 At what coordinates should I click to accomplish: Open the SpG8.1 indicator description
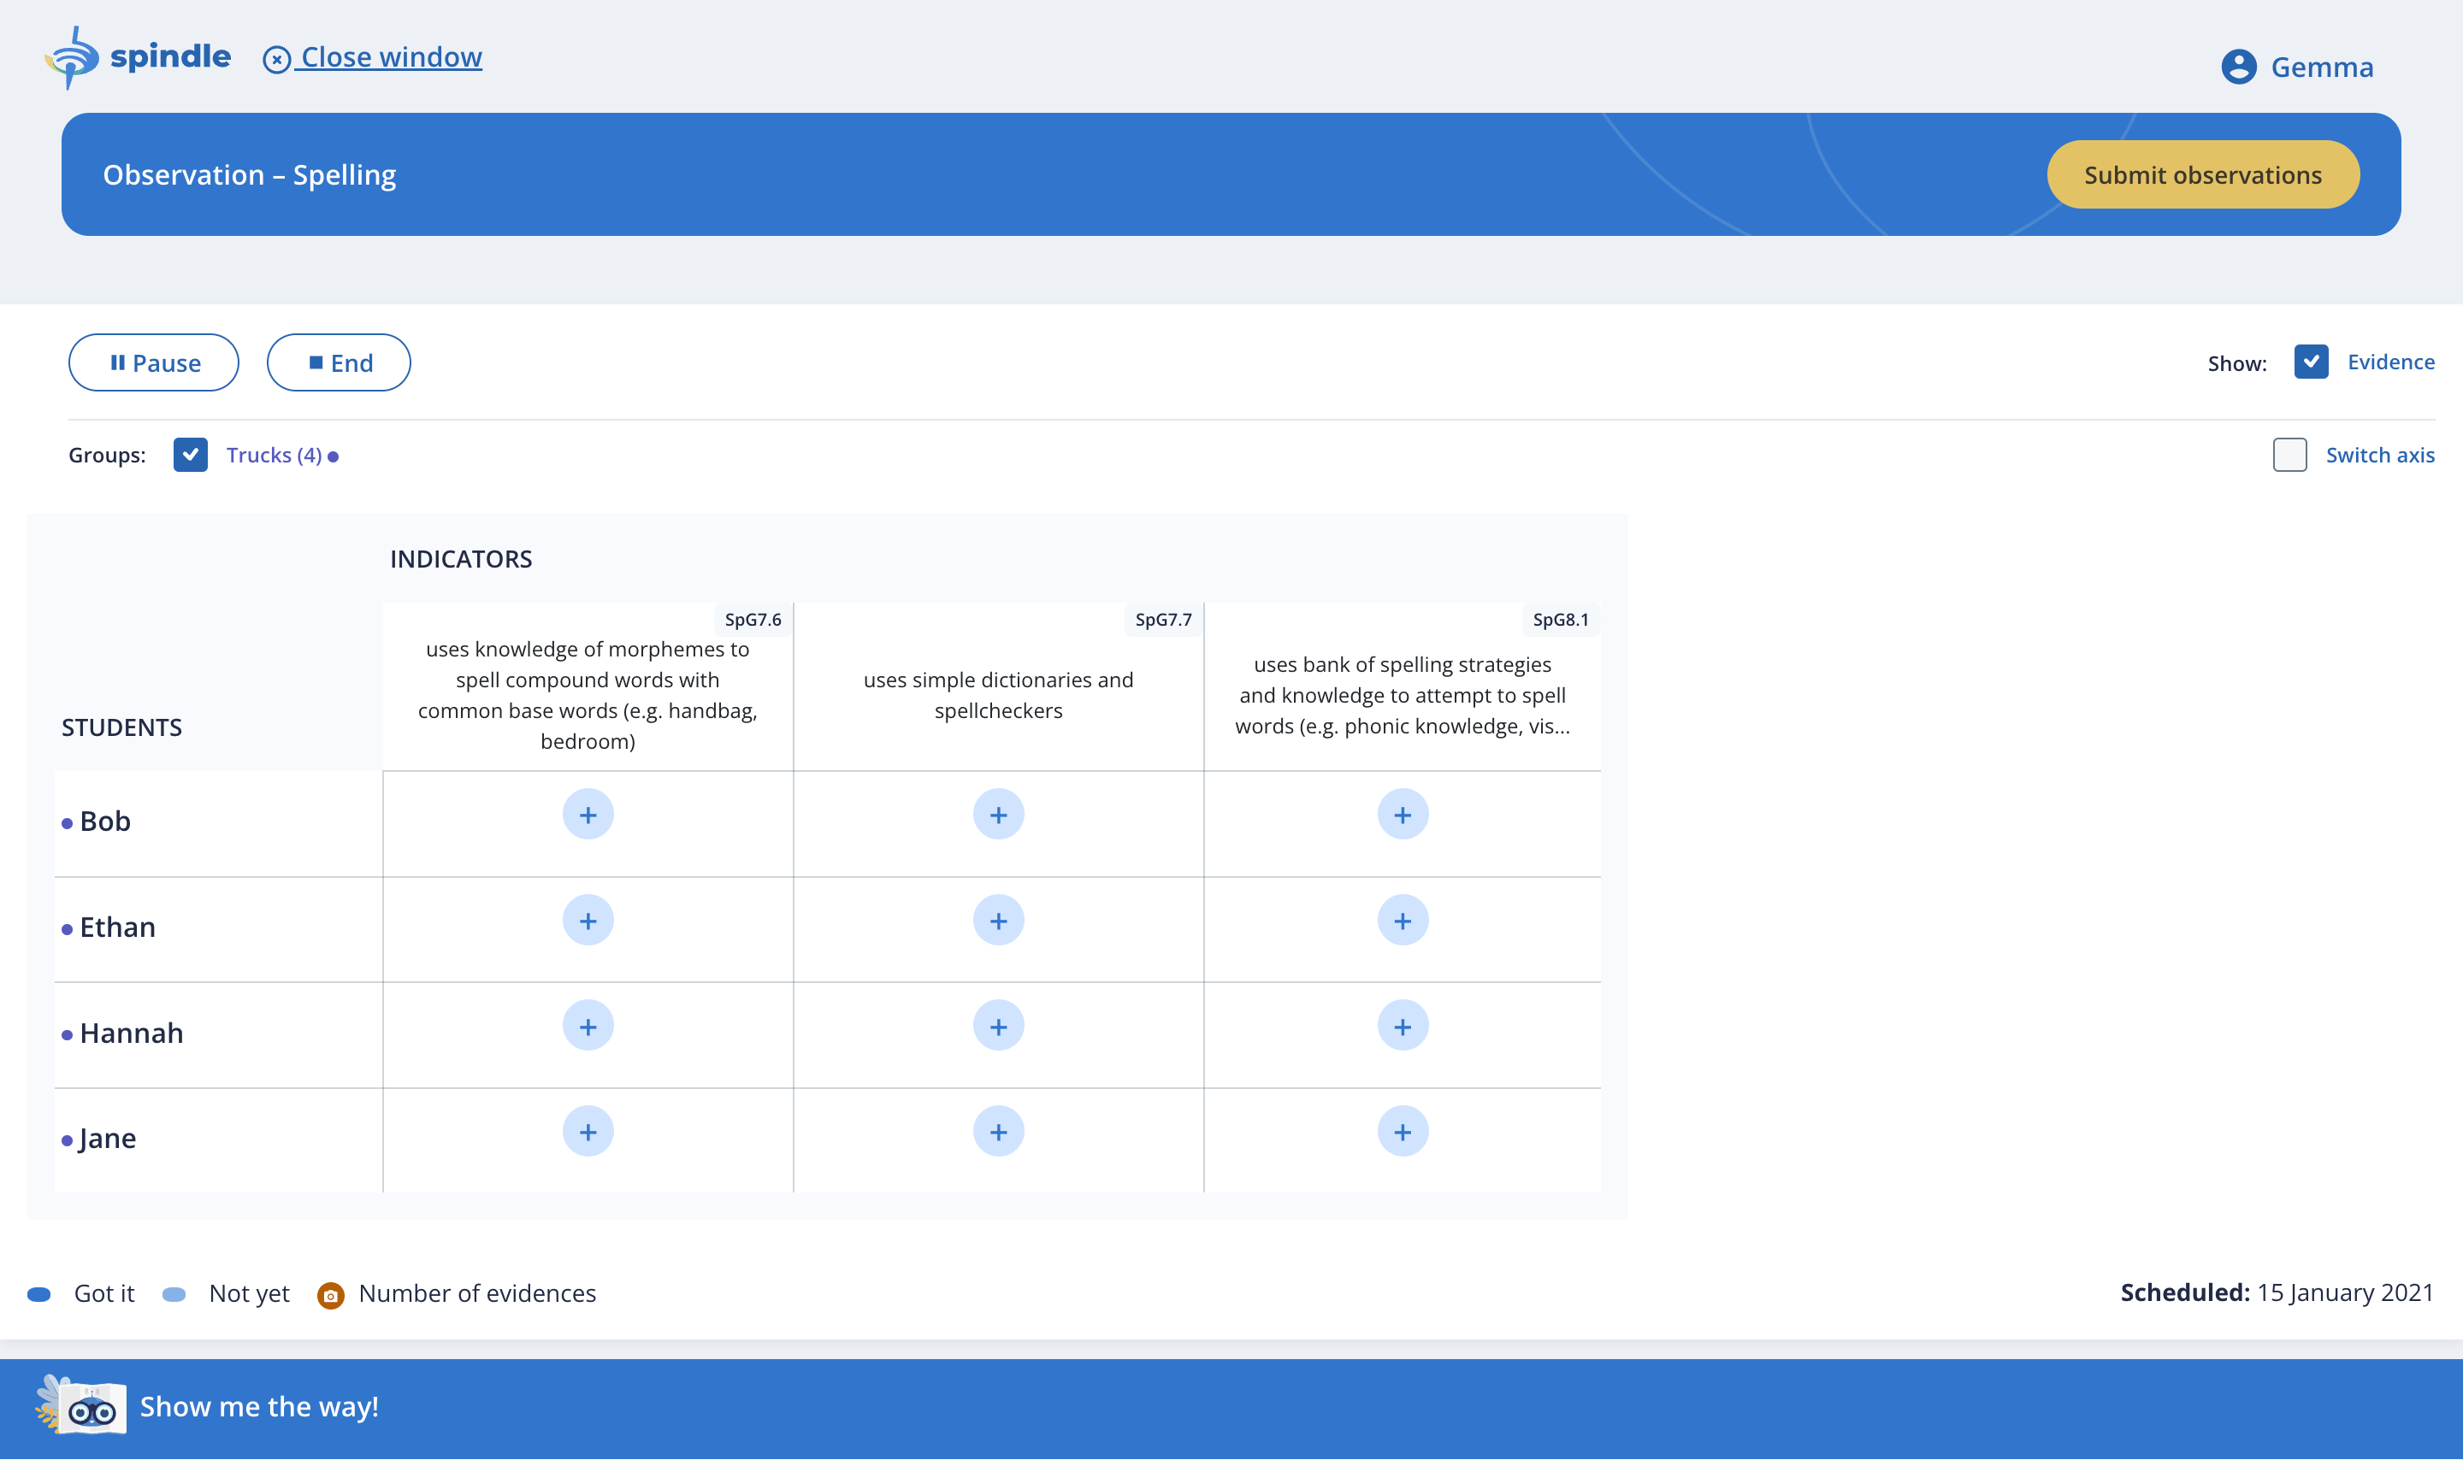pos(1403,695)
